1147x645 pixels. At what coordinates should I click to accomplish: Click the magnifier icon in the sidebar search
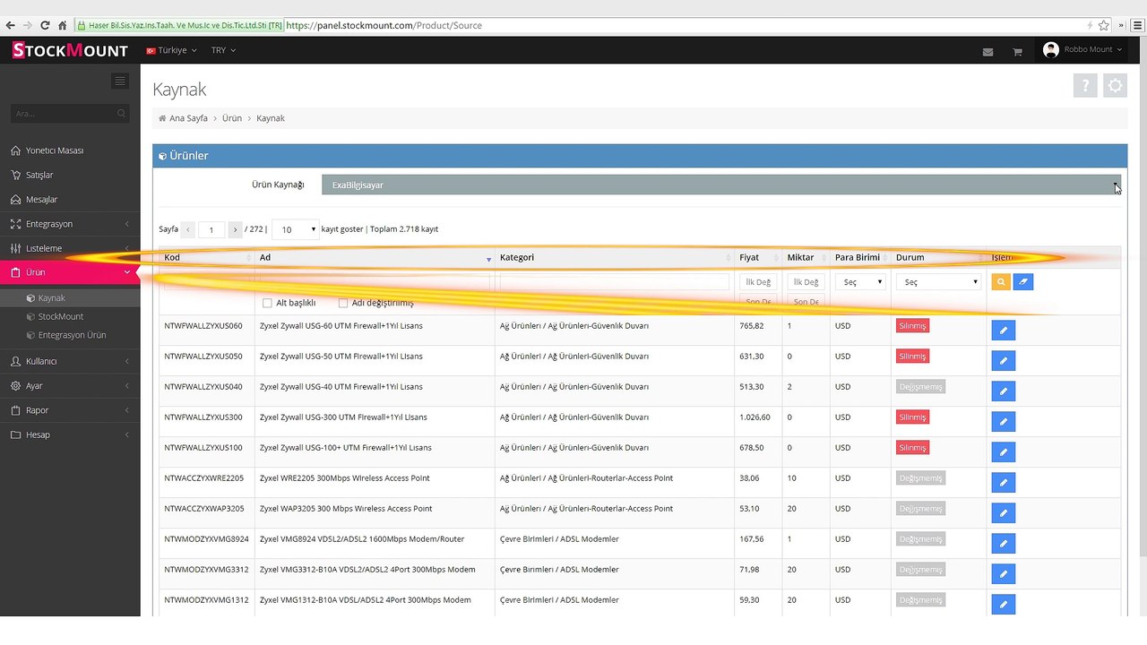121,114
